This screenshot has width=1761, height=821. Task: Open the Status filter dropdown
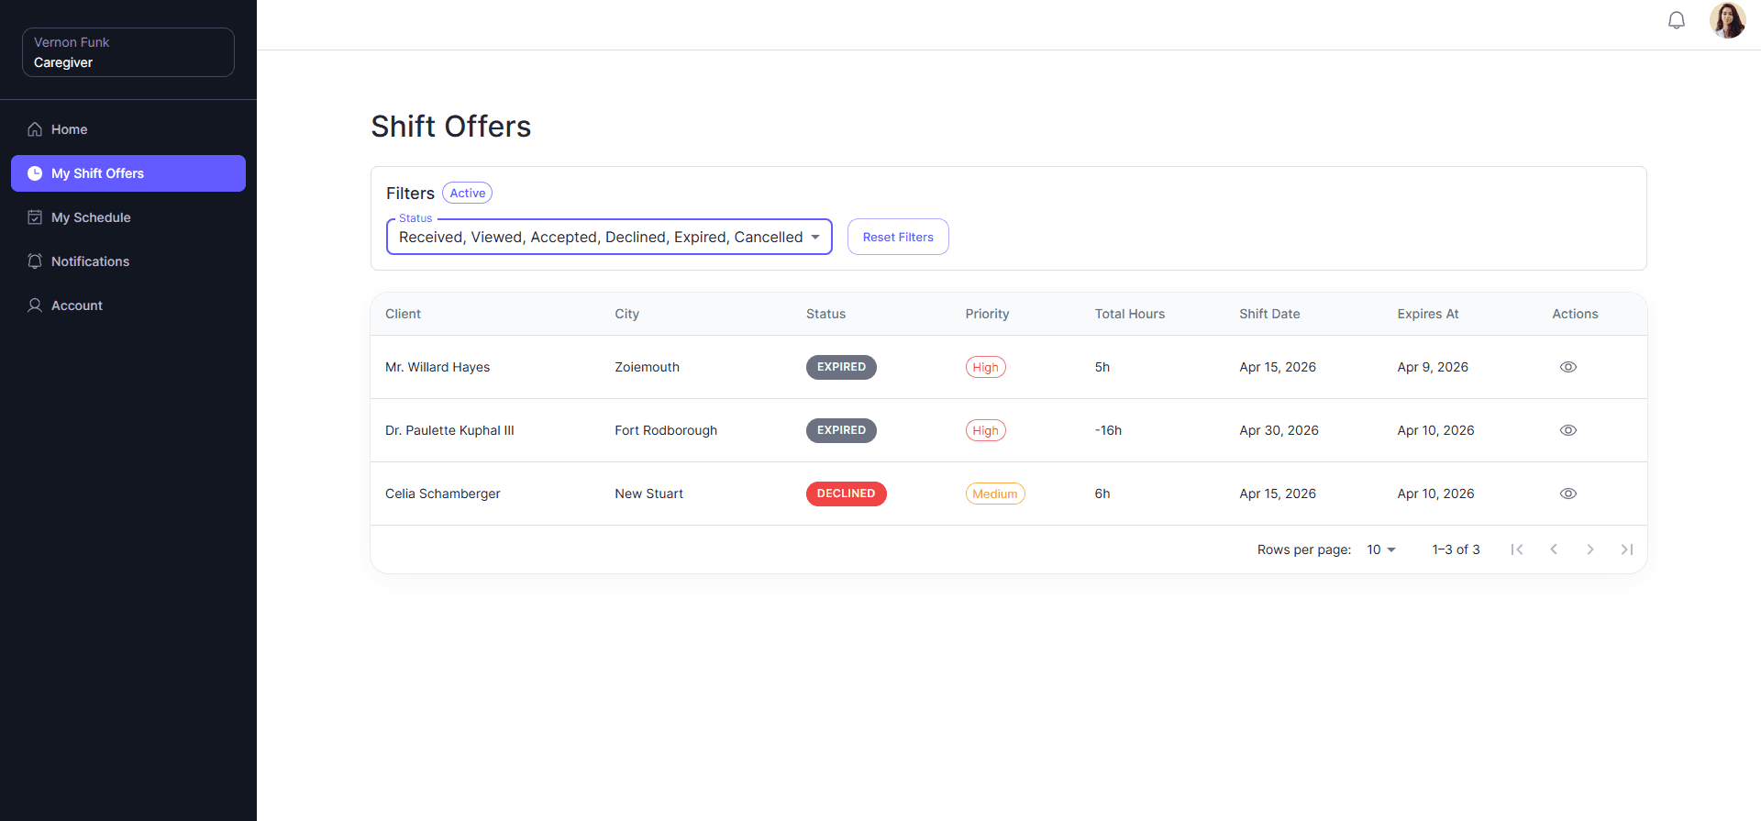point(609,237)
